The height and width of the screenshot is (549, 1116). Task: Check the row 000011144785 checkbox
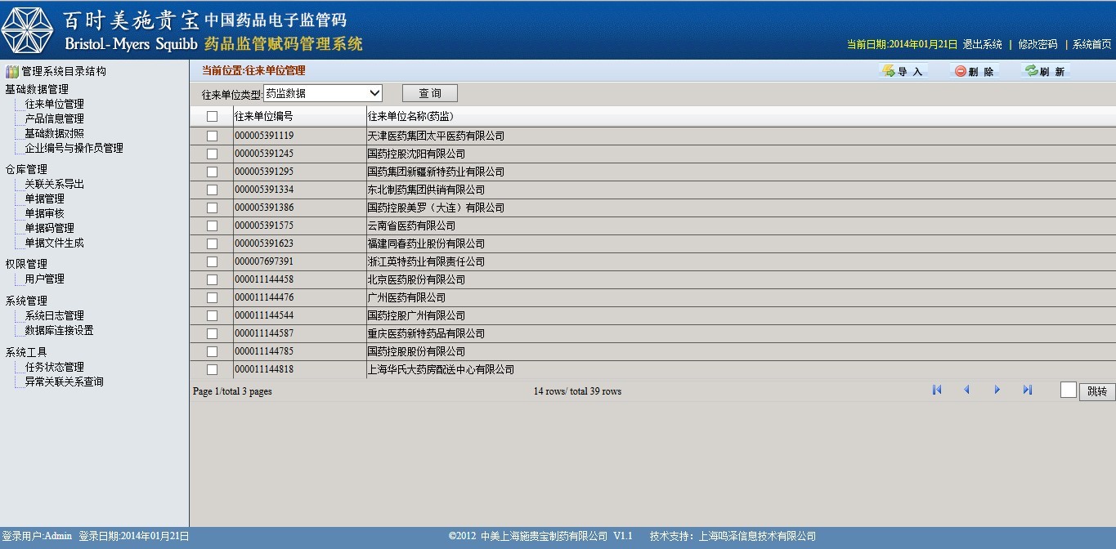(x=212, y=351)
